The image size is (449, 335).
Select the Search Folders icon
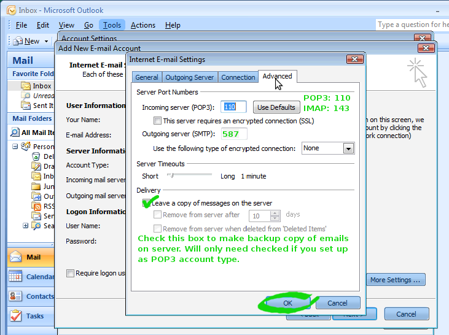(36, 226)
